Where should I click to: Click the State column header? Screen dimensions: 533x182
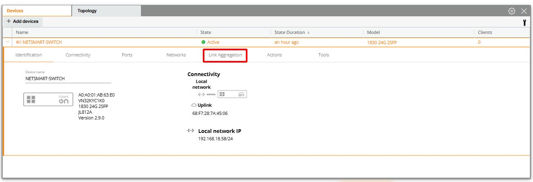tap(206, 32)
